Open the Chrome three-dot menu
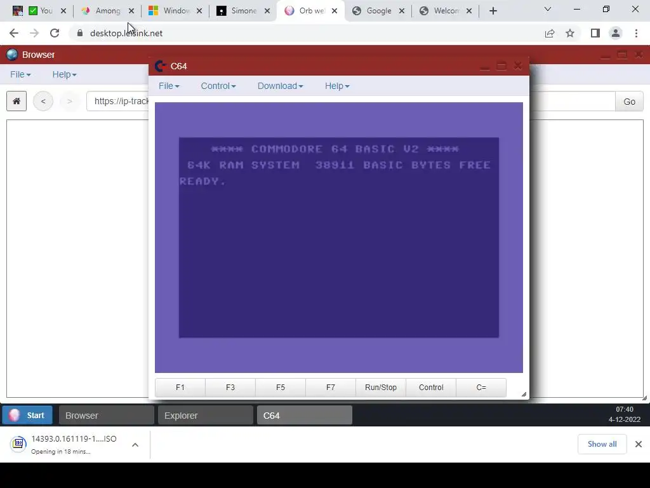This screenshot has width=650, height=488. coord(636,33)
